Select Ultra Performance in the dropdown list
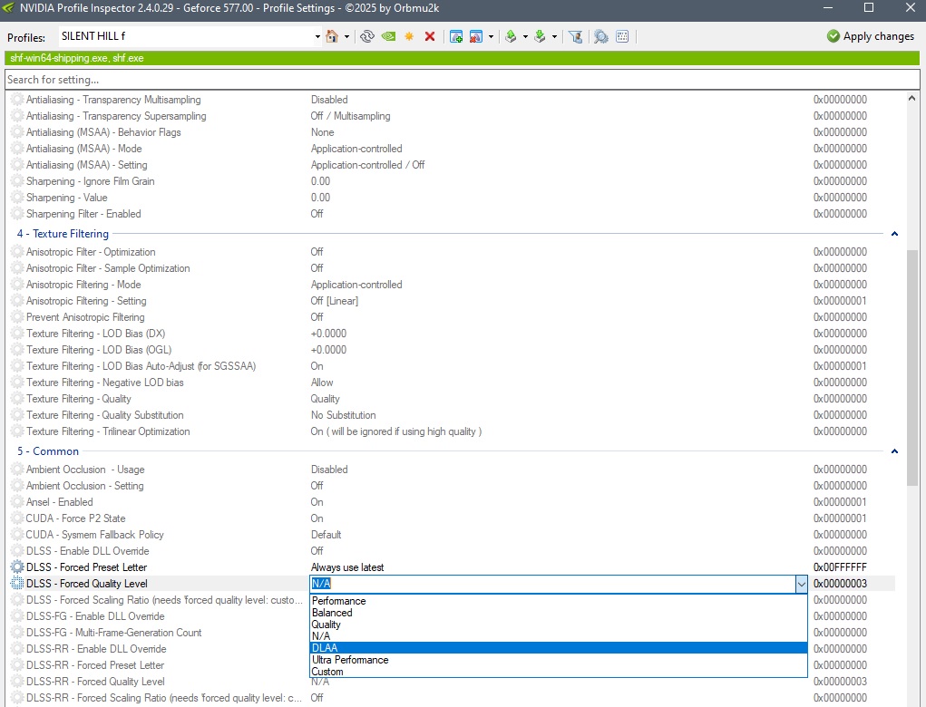 (559, 660)
